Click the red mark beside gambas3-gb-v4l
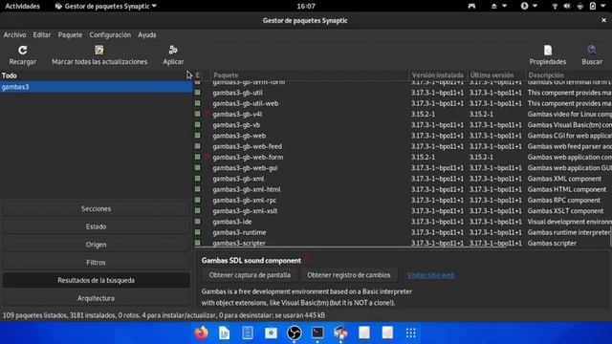This screenshot has width=612, height=344. (x=207, y=114)
